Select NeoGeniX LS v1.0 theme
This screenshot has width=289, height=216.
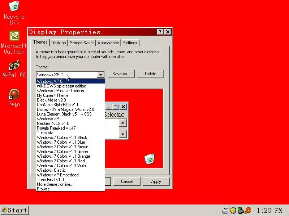click(70, 123)
